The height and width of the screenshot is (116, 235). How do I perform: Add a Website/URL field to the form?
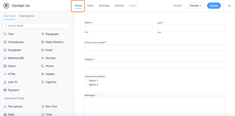(14, 58)
